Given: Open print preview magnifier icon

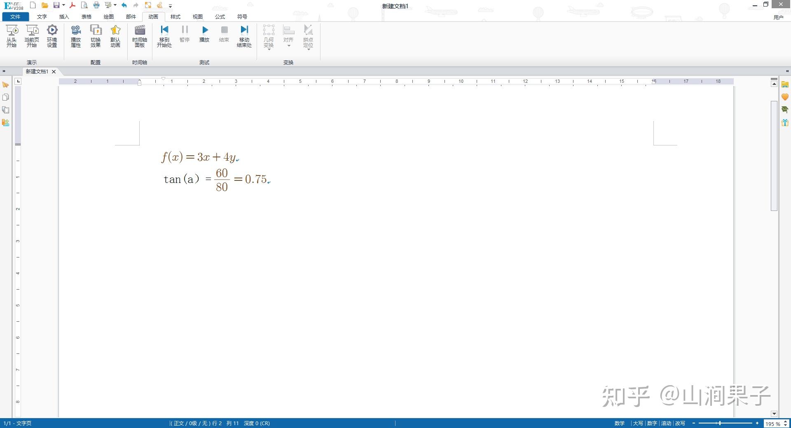Looking at the screenshot, I should [84, 5].
